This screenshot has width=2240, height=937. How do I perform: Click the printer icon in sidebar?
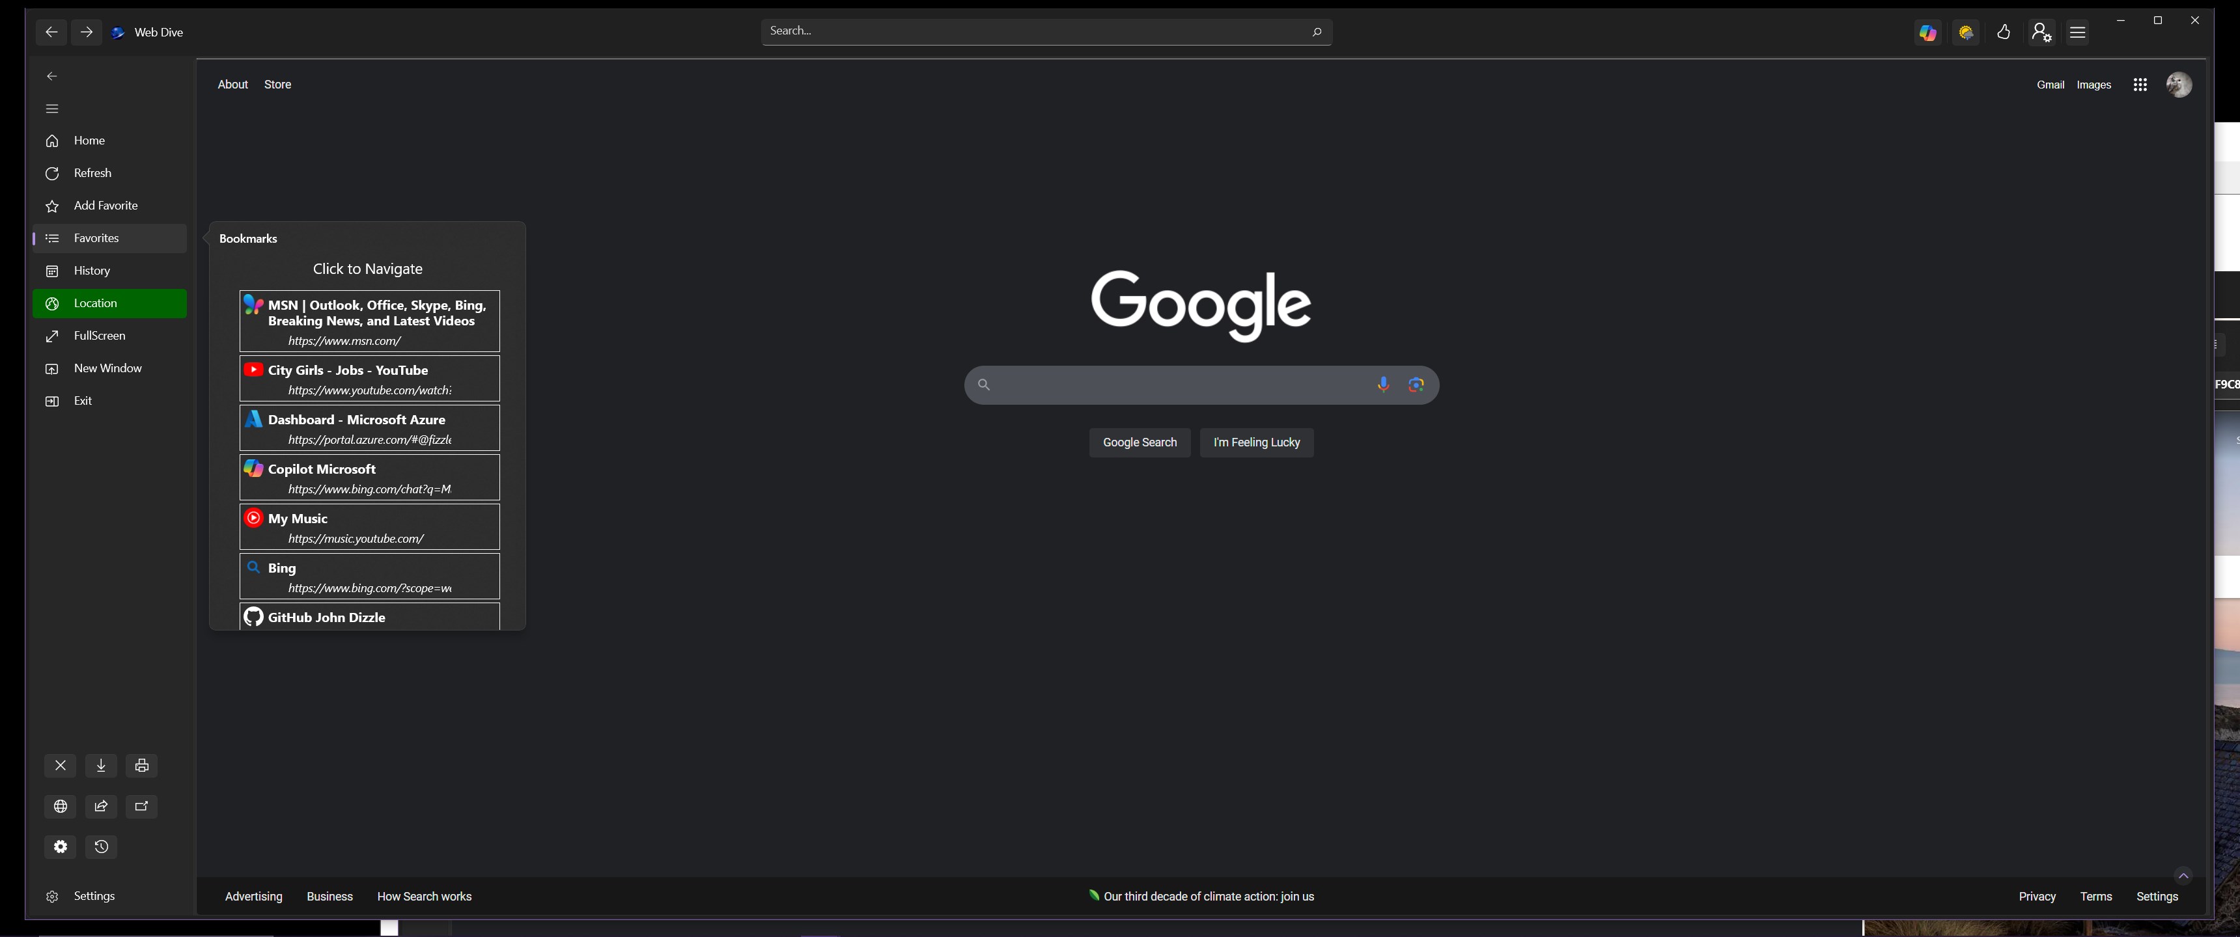[x=142, y=766]
